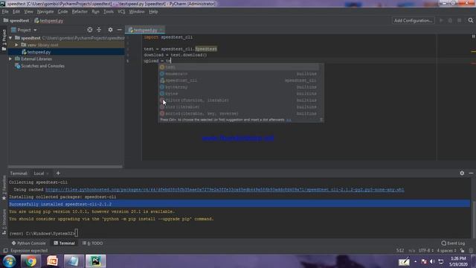The height and width of the screenshot is (268, 476).
Task: Expand External Libraries node
Action: click(x=10, y=59)
